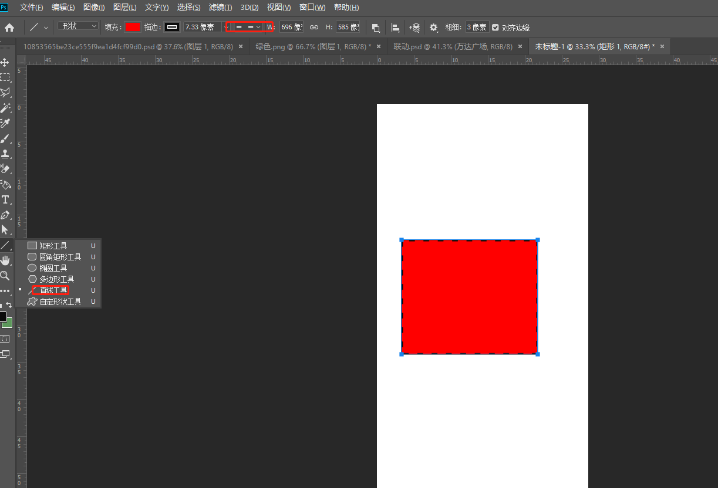Open the 帮助(H) menu
The image size is (718, 488).
(x=346, y=8)
